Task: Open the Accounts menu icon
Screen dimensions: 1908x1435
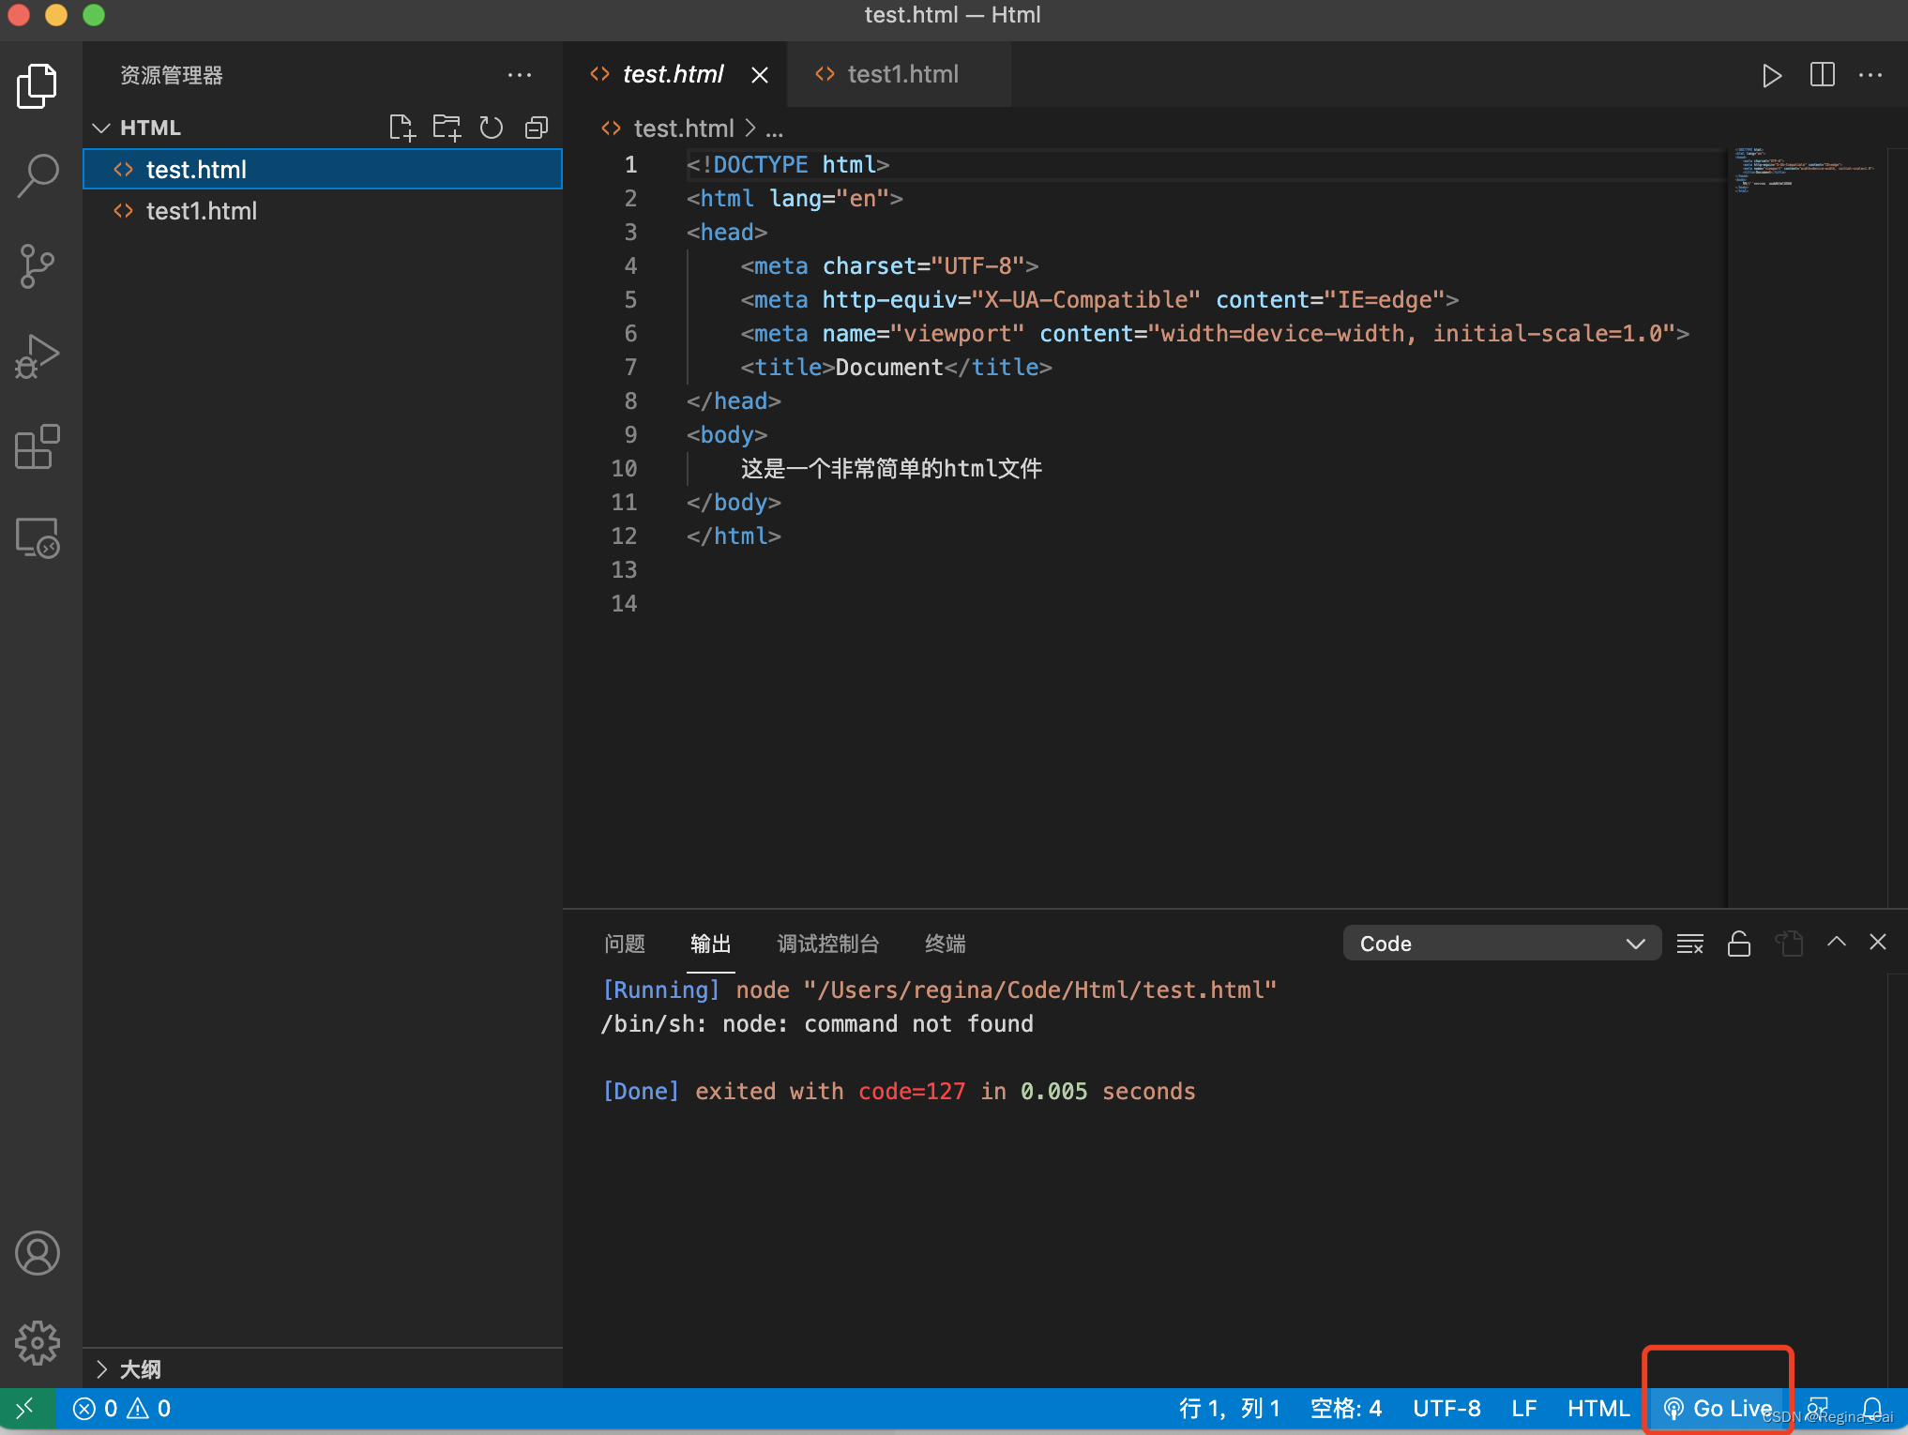Action: click(x=38, y=1253)
